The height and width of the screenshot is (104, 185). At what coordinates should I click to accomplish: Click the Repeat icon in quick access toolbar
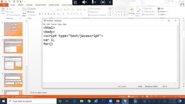[x=14, y=1]
